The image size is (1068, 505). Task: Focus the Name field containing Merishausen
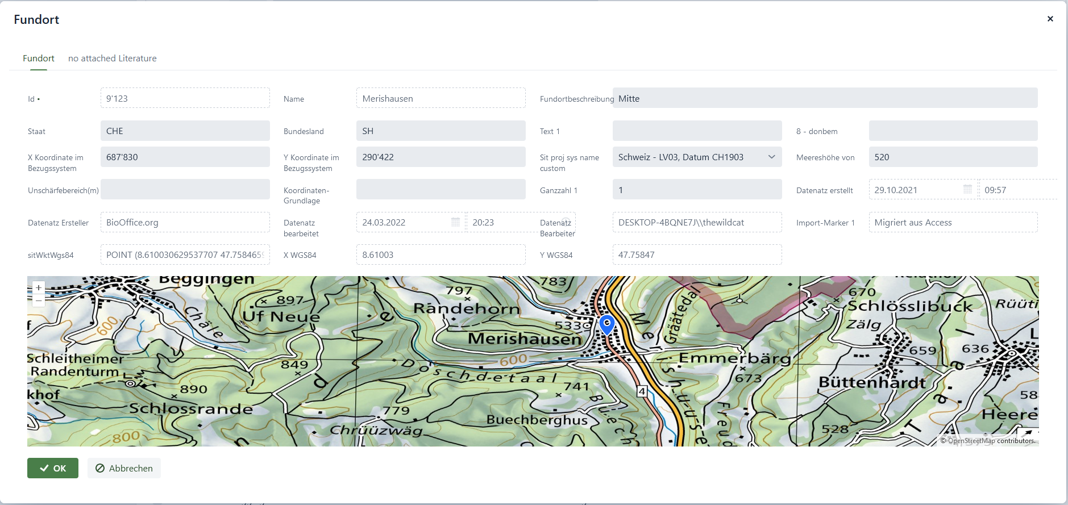pyautogui.click(x=441, y=98)
